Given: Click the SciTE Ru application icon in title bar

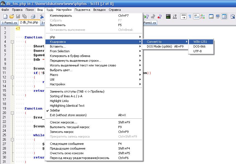Looking at the screenshot, I should tap(3, 4).
